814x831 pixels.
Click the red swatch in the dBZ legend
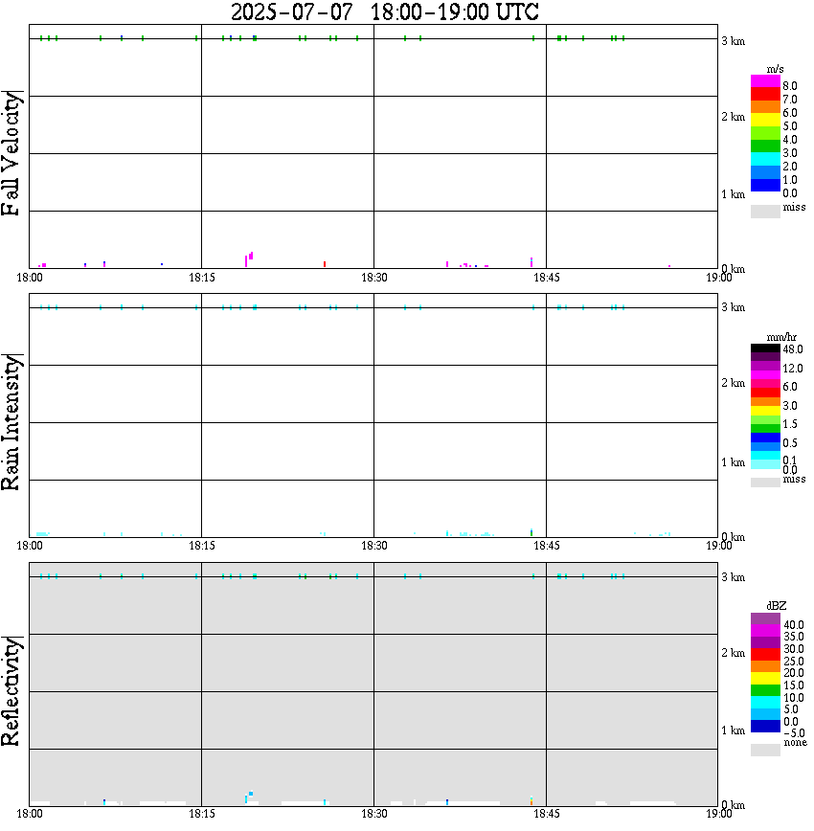pyautogui.click(x=765, y=655)
